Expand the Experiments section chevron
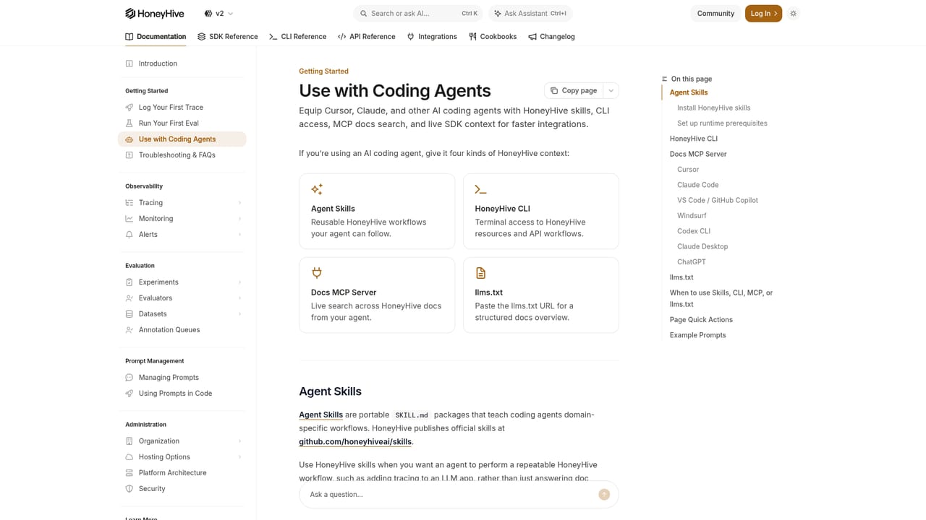Screen dimensions: 926x520 click(239, 282)
